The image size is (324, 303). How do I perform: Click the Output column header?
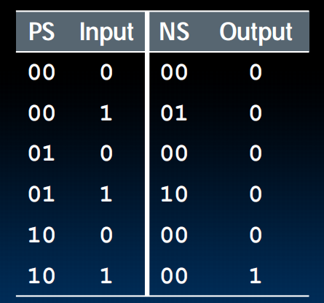(x=256, y=34)
